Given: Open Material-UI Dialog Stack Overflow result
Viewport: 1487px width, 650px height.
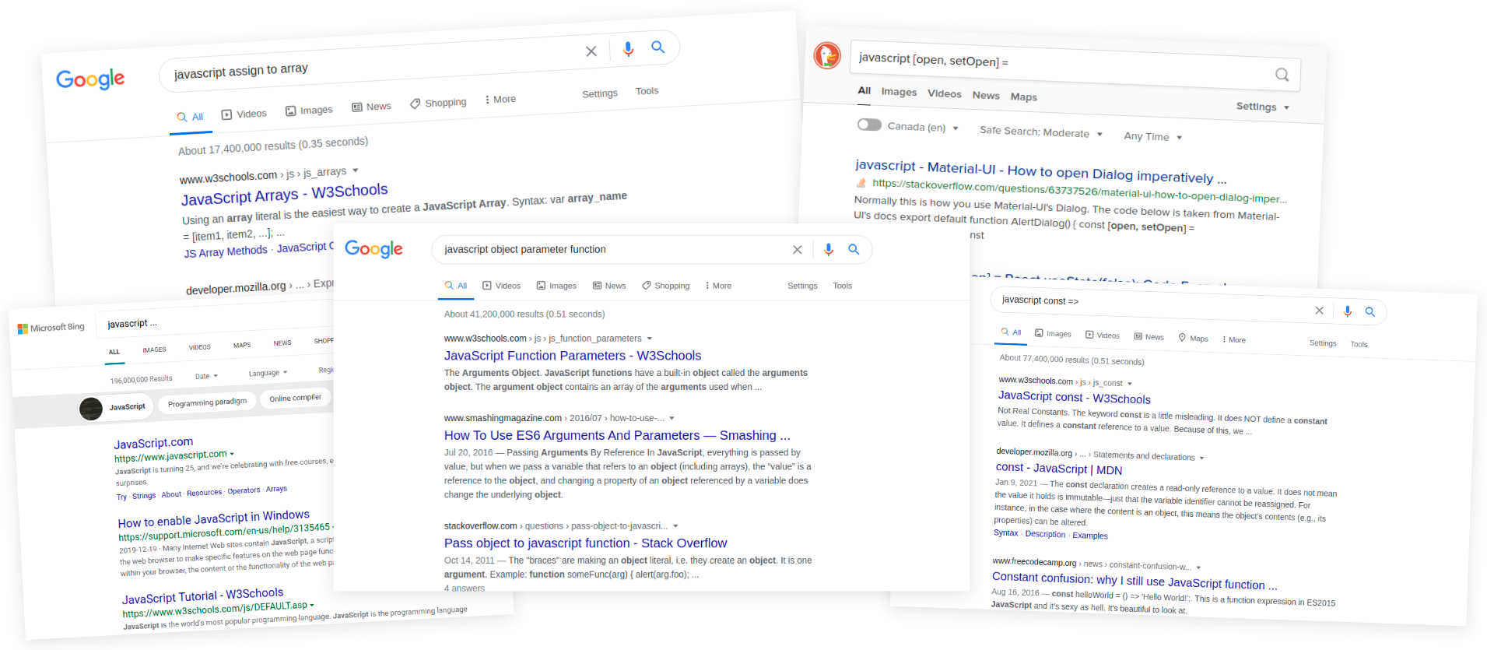Looking at the screenshot, I should [x=1041, y=171].
